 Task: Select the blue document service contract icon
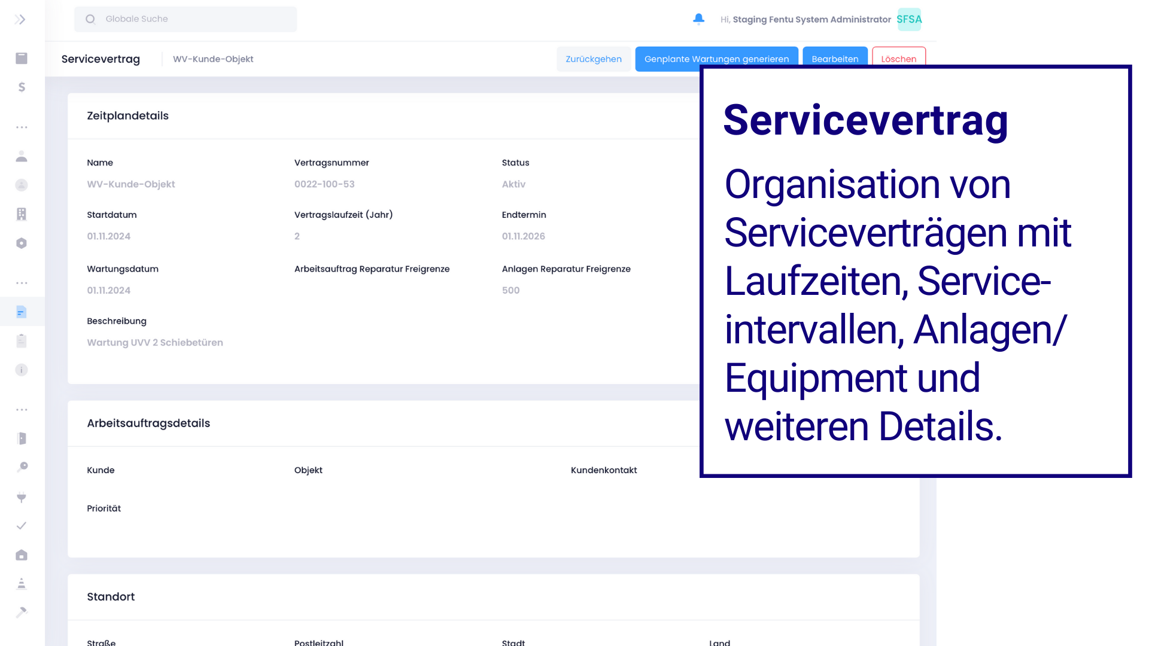(x=22, y=312)
